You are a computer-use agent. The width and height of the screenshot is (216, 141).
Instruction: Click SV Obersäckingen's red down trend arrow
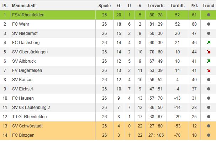click(x=209, y=52)
